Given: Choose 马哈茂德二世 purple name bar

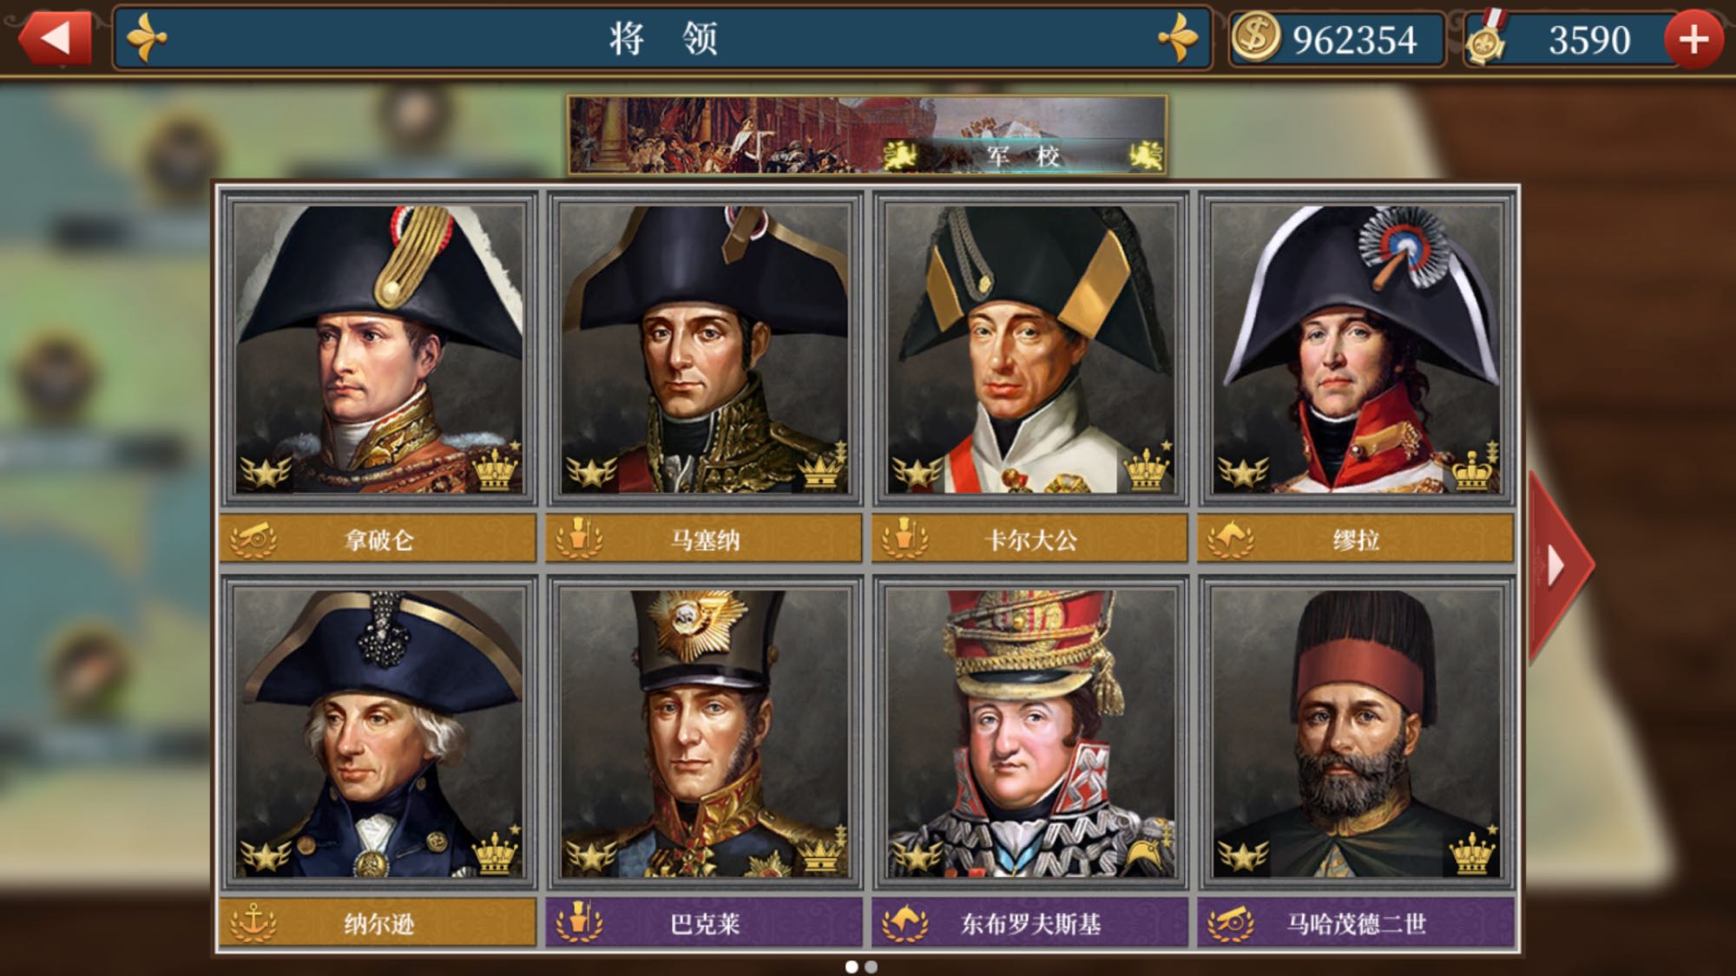Looking at the screenshot, I should pos(1356,923).
